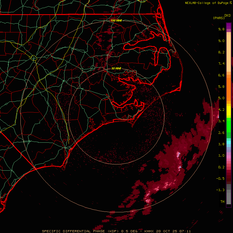Click the -1.3 legend value
Viewport: 233px width, 233px height.
coord(220,190)
